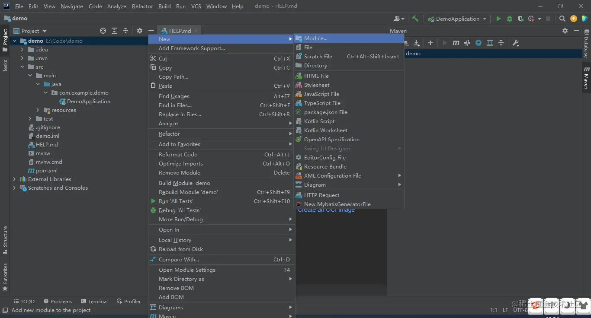Open the DemoApplication run configuration dropdown

(457, 19)
